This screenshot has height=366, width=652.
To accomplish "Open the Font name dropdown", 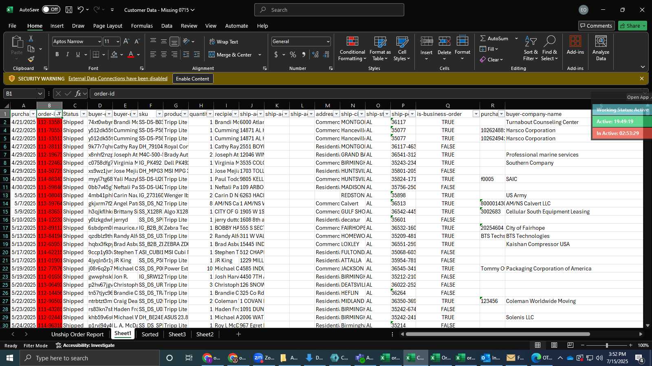I will tap(99, 41).
